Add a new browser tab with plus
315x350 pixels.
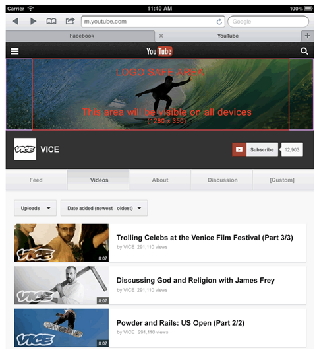point(307,36)
